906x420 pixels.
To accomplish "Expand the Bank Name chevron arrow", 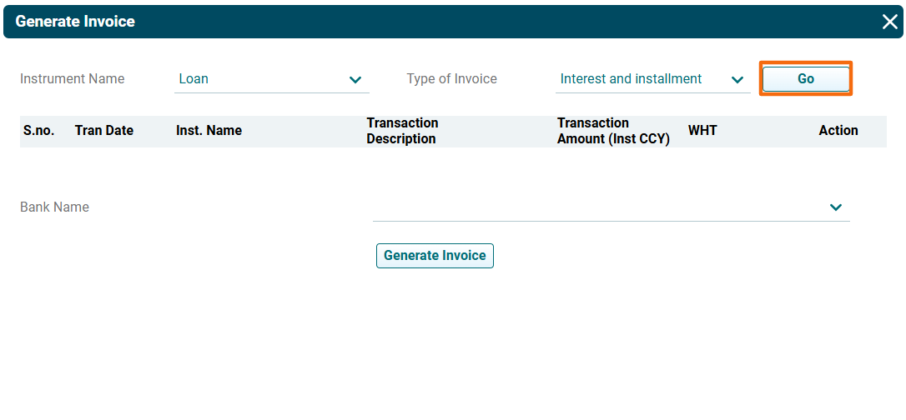I will pos(836,207).
